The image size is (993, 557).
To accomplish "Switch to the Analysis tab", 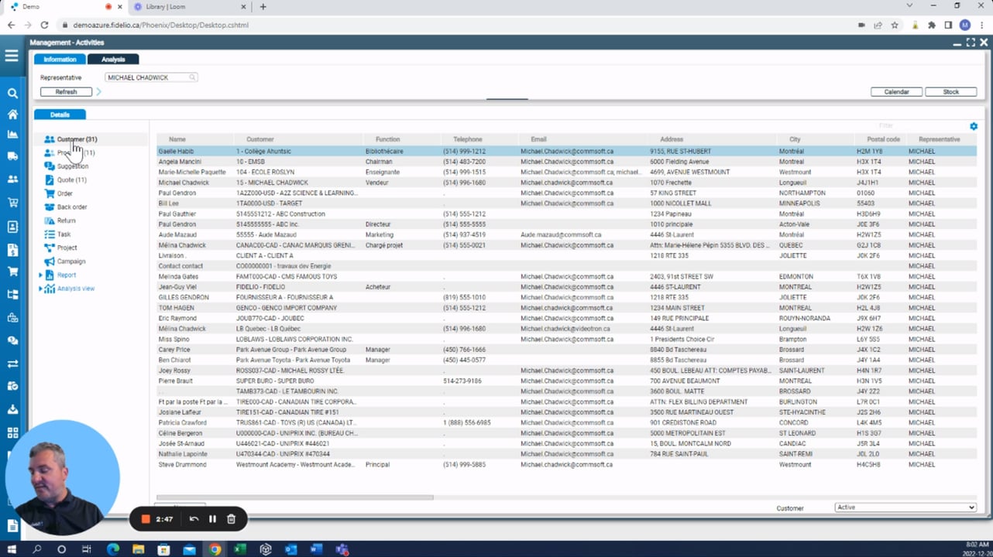I will click(x=113, y=59).
